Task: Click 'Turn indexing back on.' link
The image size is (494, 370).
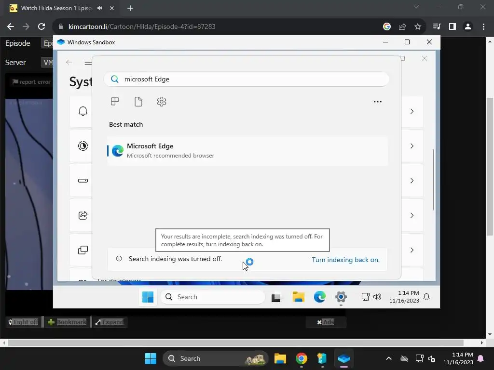Action: click(345, 260)
